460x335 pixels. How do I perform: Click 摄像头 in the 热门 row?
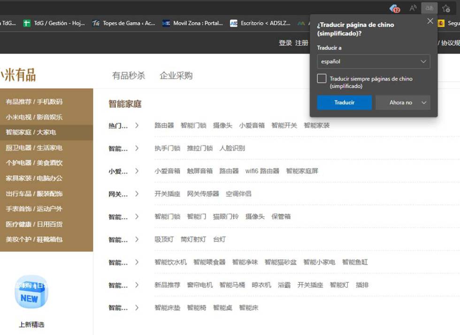222,126
